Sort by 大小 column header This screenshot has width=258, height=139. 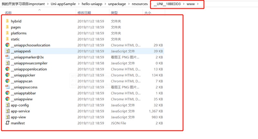[148, 13]
